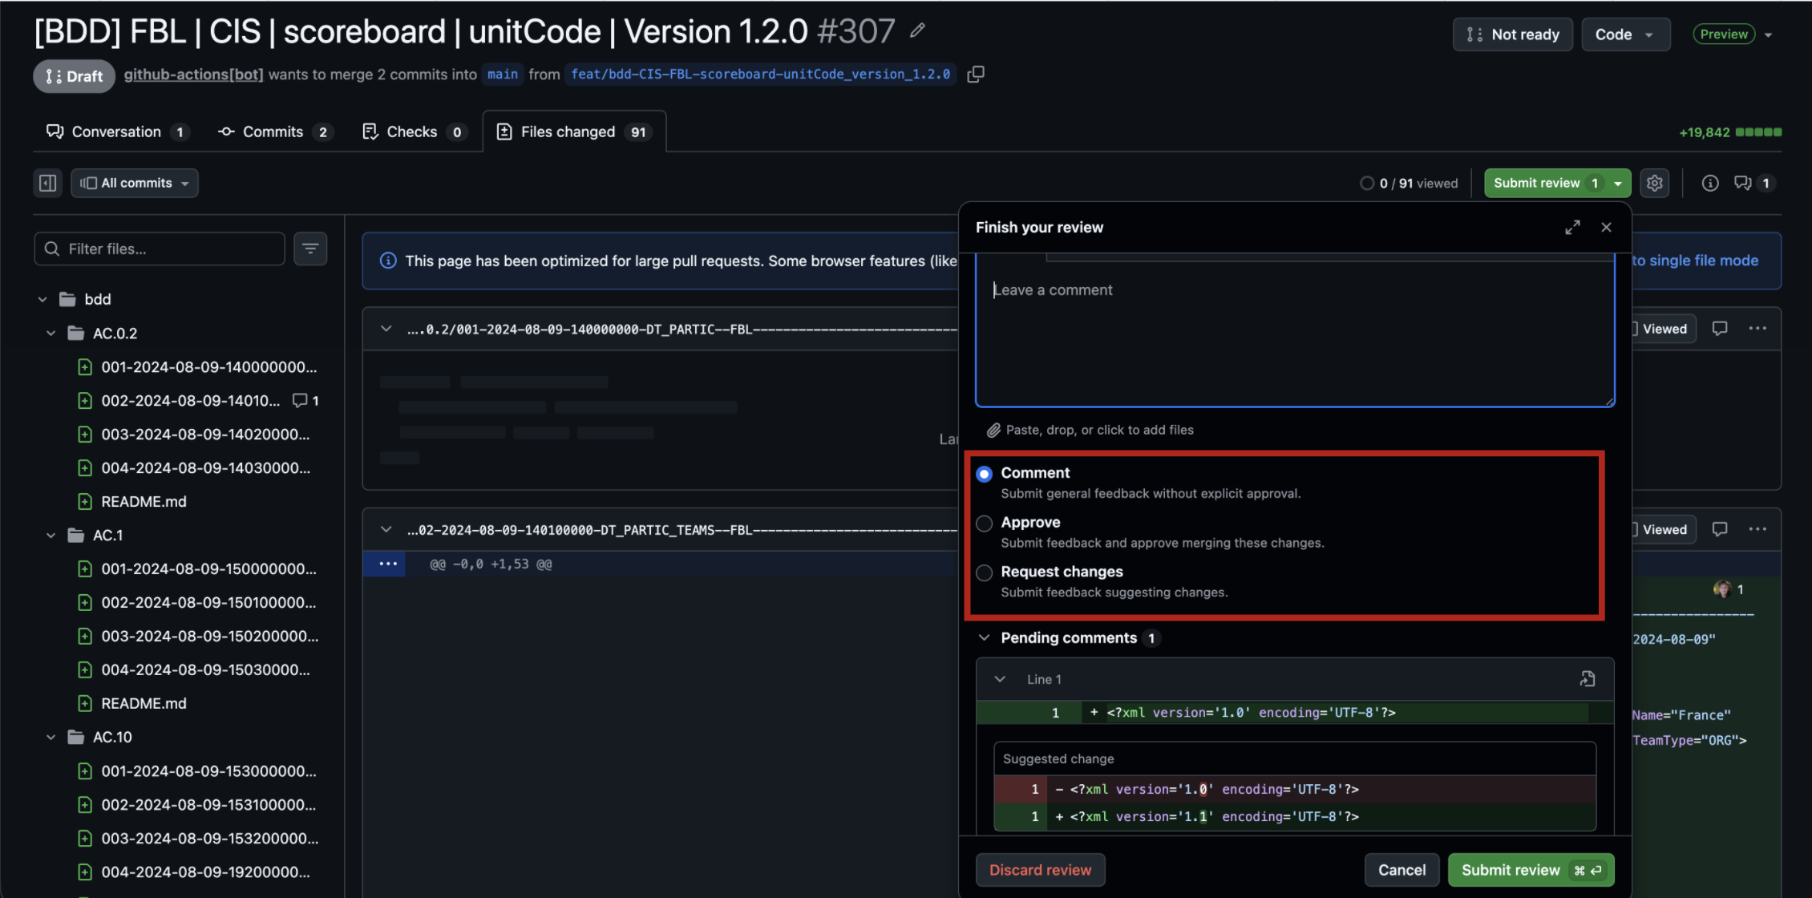Click the single file mode link

click(1695, 261)
